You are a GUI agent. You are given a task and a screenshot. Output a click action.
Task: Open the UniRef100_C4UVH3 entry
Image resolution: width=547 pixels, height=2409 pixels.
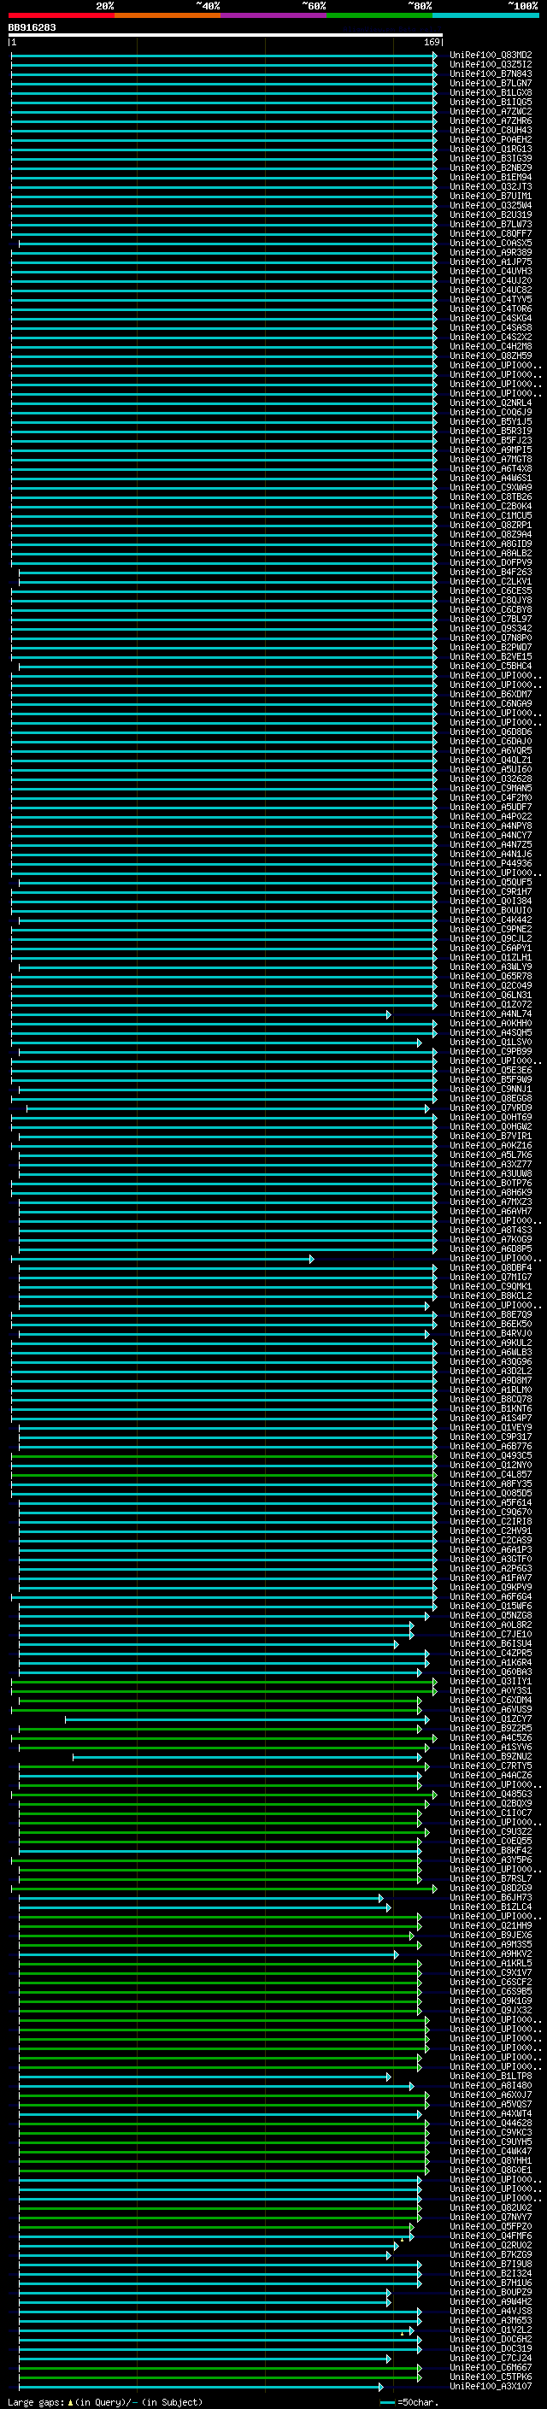[491, 271]
